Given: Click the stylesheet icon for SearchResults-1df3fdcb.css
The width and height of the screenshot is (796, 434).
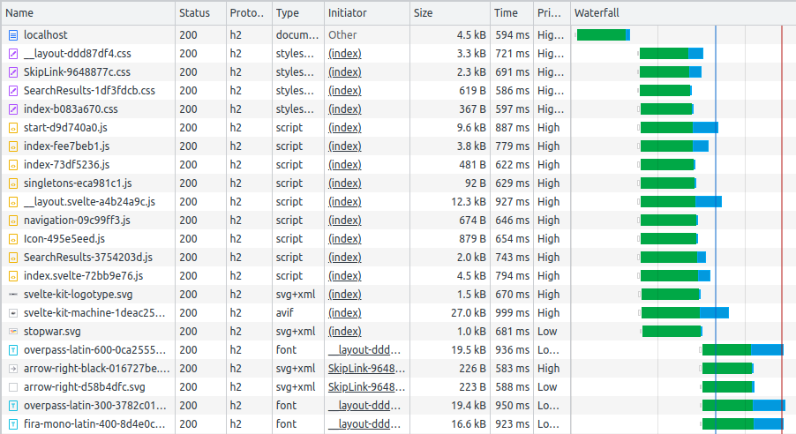Looking at the screenshot, I should [x=13, y=90].
